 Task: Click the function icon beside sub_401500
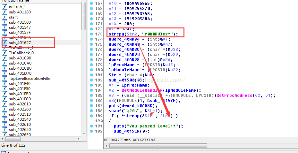pos(4,22)
